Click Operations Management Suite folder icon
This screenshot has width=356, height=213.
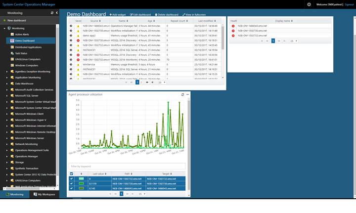coord(12,150)
